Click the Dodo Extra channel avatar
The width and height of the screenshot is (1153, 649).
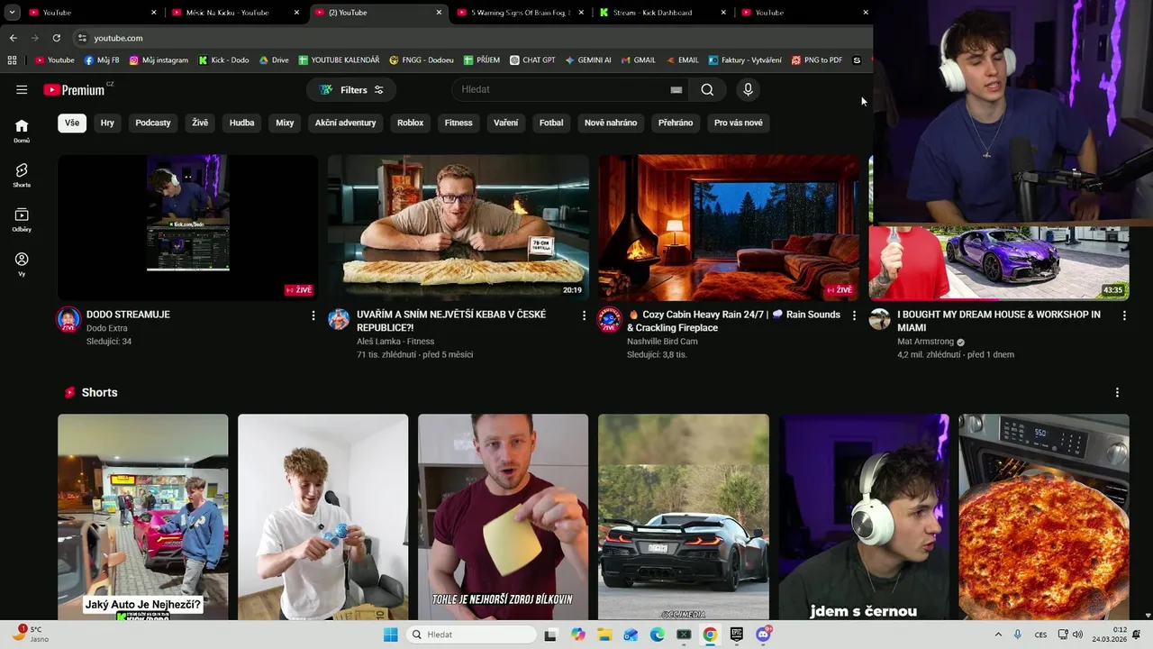click(68, 319)
